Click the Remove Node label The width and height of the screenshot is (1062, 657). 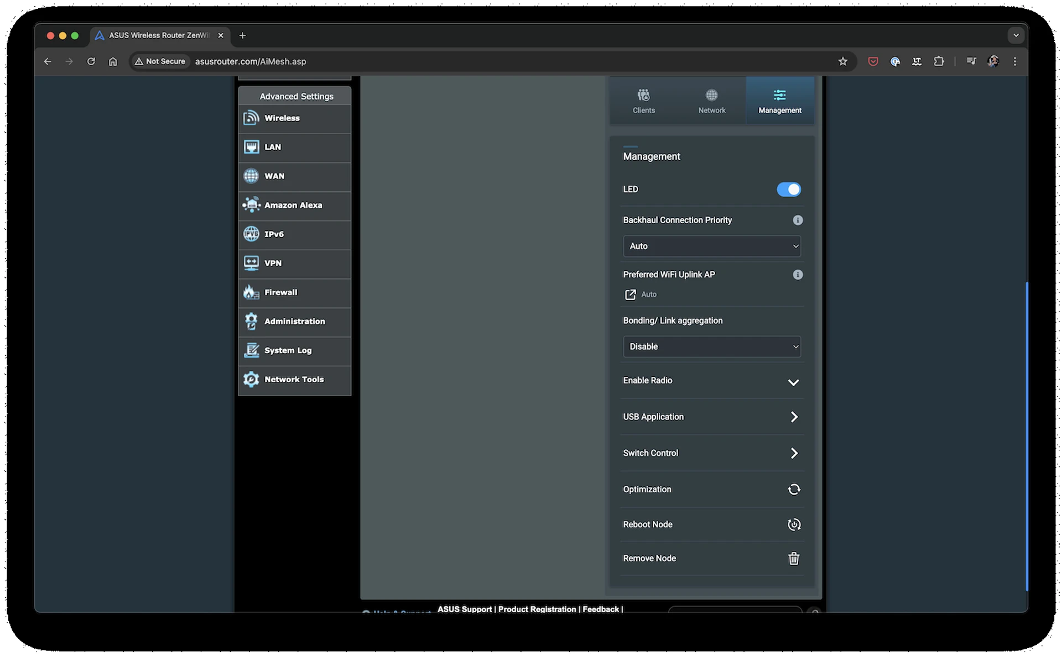649,558
